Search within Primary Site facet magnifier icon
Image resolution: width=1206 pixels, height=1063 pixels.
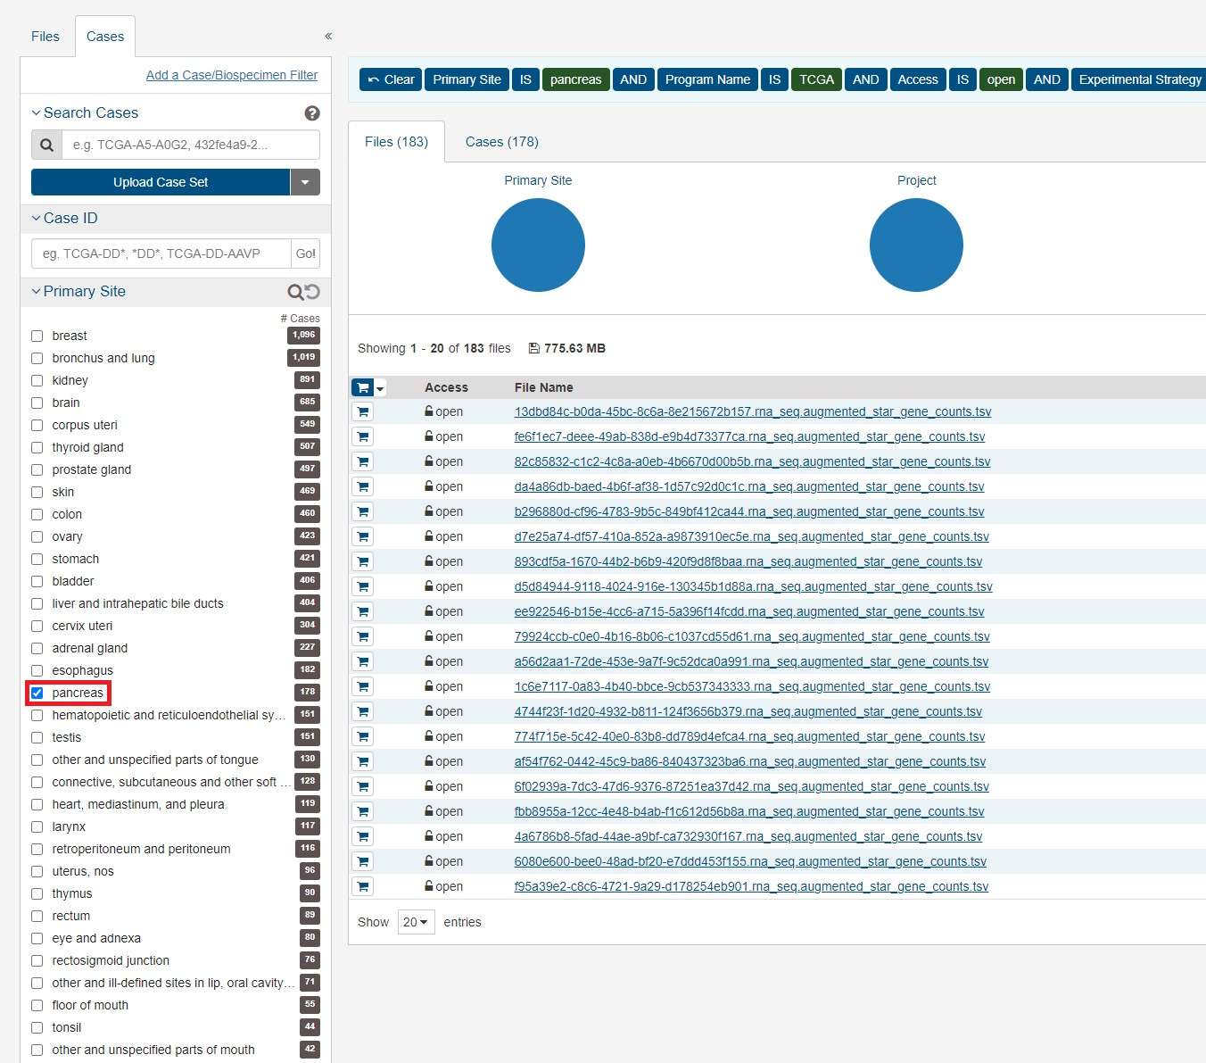[x=295, y=292]
